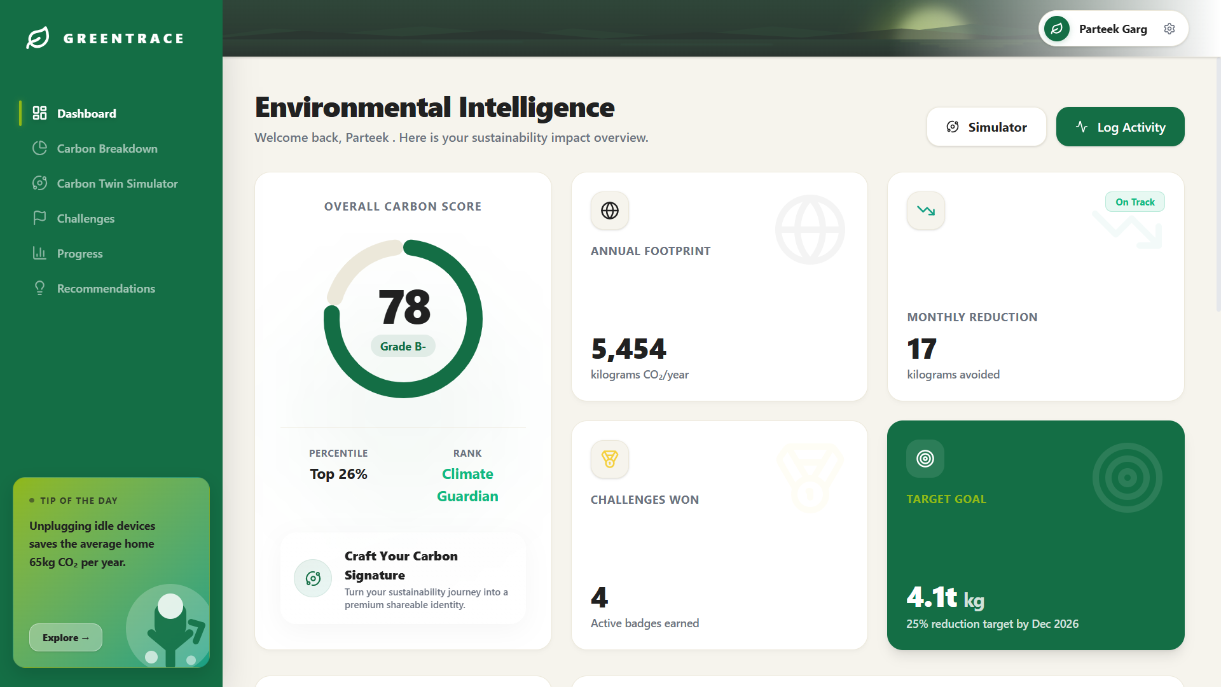Open the Progress section

click(114, 253)
